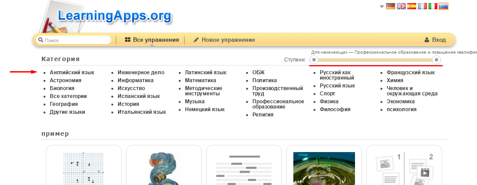Viewport: 477px width, 185px height.
Task: Click the middle of the Ступени slider track
Action: (x=375, y=60)
